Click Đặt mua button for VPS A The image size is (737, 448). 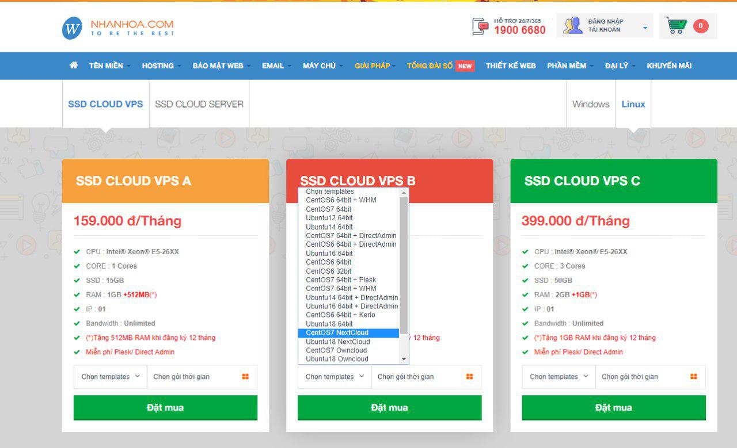[165, 408]
